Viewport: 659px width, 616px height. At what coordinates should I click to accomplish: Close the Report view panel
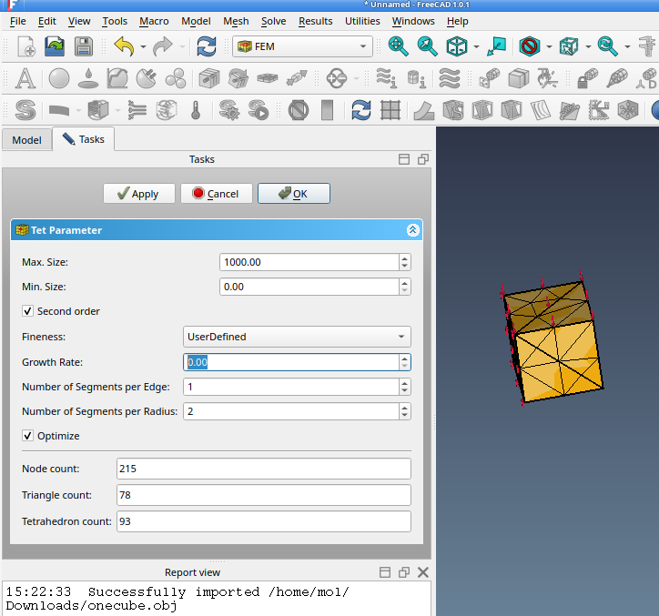(x=423, y=572)
